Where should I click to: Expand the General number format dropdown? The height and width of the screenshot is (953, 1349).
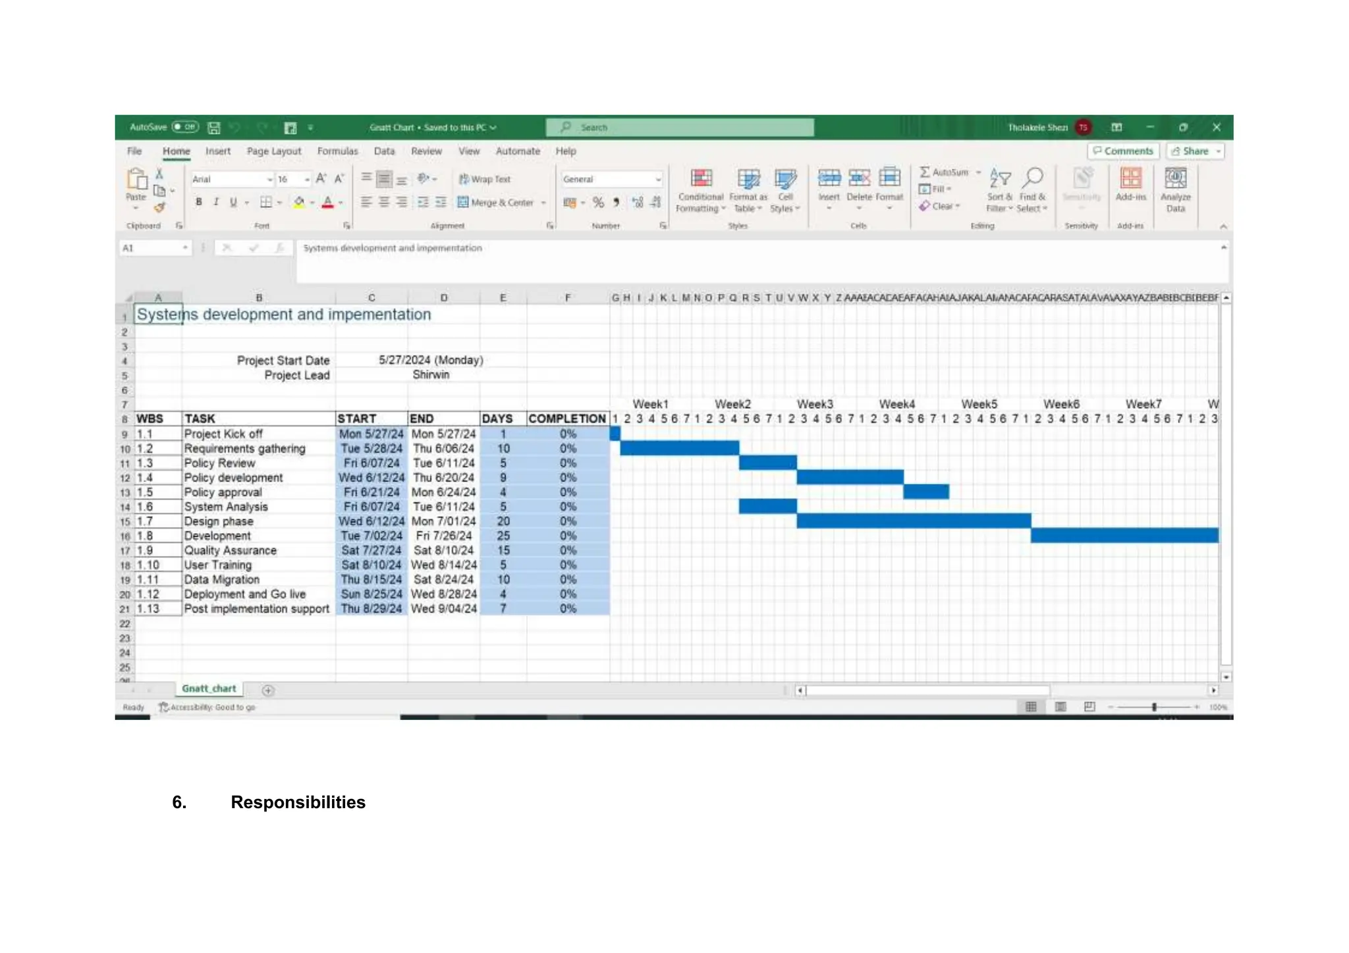click(x=657, y=180)
